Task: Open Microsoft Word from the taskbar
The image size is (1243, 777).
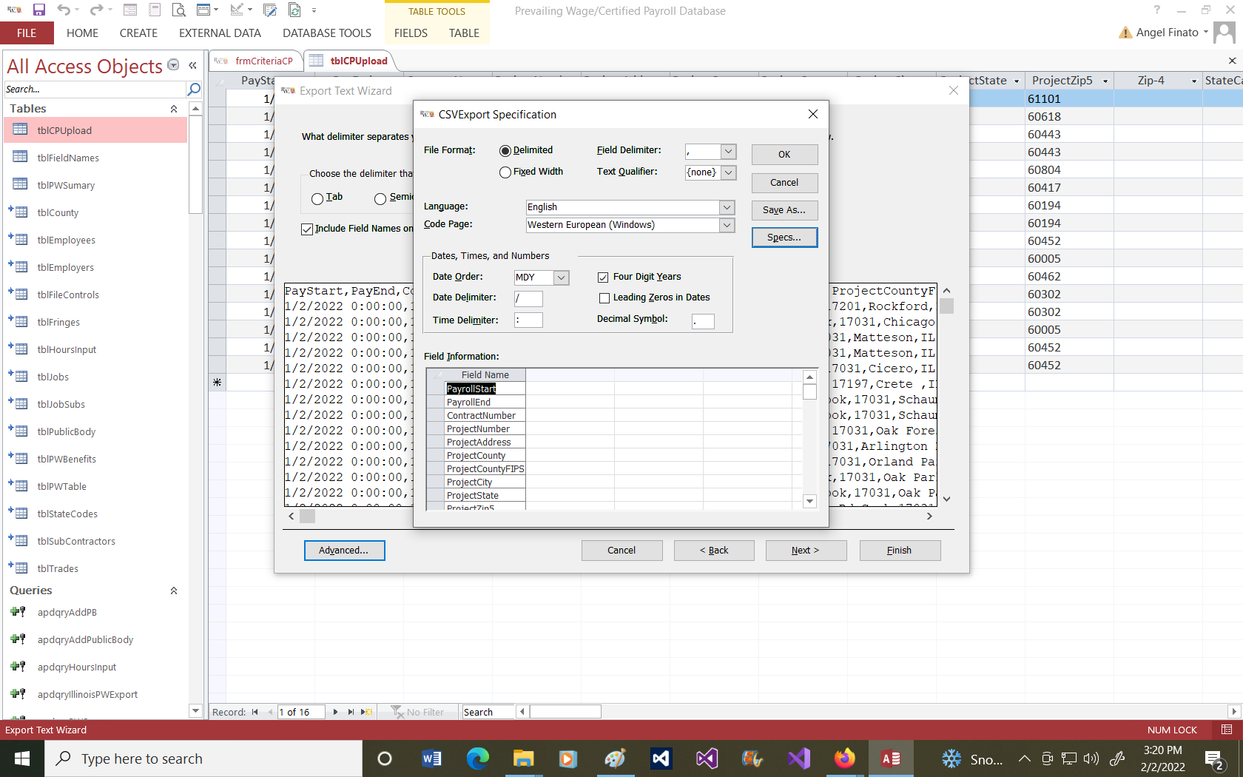Action: pos(431,758)
